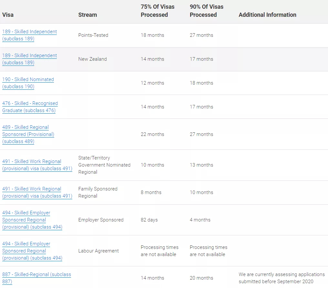This screenshot has width=328, height=288.
Task: Select 10 months in State/Territory Government Nominated row
Action: point(152,165)
